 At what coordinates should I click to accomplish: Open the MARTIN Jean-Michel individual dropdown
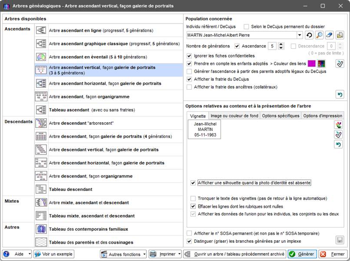(x=300, y=35)
